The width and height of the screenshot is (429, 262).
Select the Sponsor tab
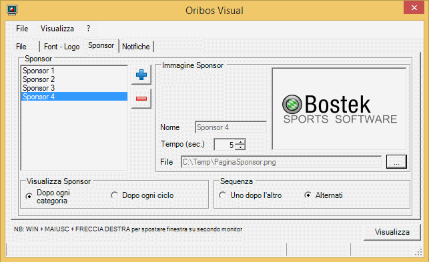pos(101,46)
